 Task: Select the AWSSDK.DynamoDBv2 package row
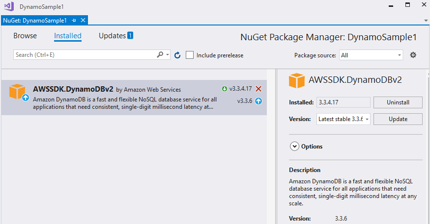click(x=134, y=98)
